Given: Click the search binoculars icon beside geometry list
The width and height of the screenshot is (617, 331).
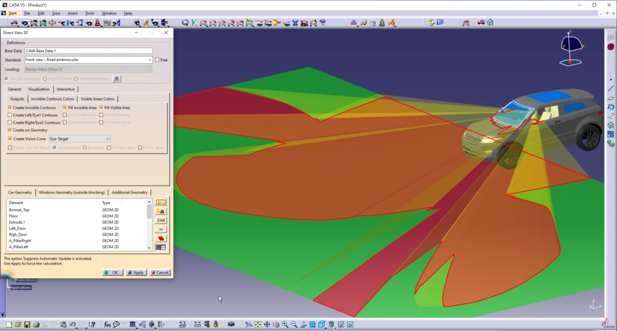Looking at the screenshot, I should pyautogui.click(x=160, y=212).
